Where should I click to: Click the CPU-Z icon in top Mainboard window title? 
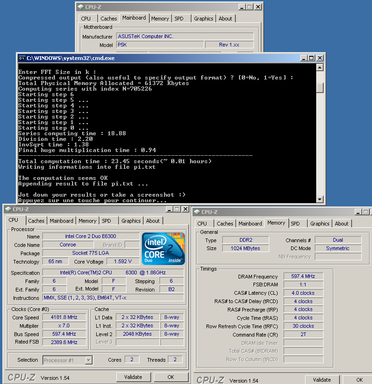click(x=80, y=7)
